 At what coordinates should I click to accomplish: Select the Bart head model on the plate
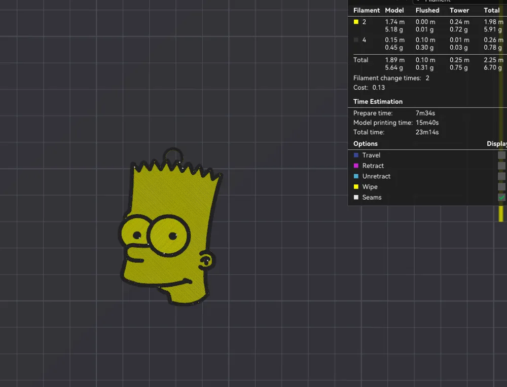click(170, 228)
